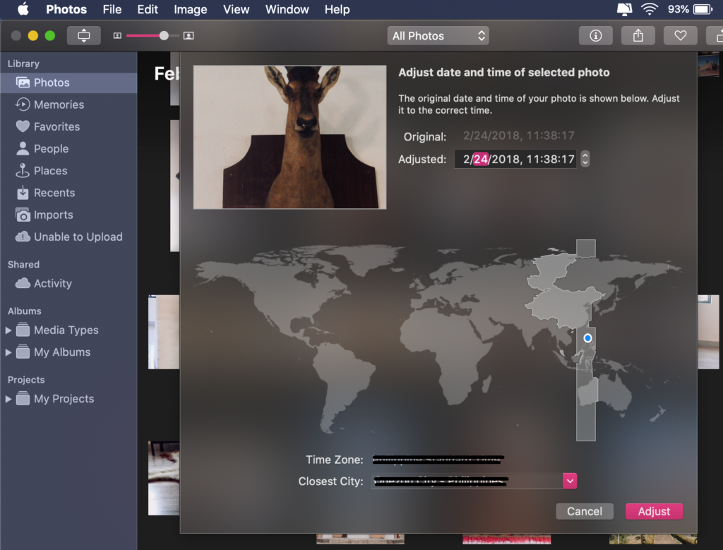Expand the Media Types album group
723x550 pixels.
pyautogui.click(x=8, y=330)
